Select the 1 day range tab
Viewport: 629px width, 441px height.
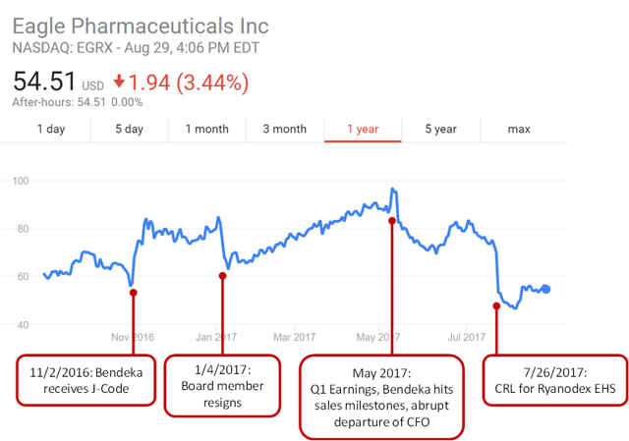[x=51, y=129]
